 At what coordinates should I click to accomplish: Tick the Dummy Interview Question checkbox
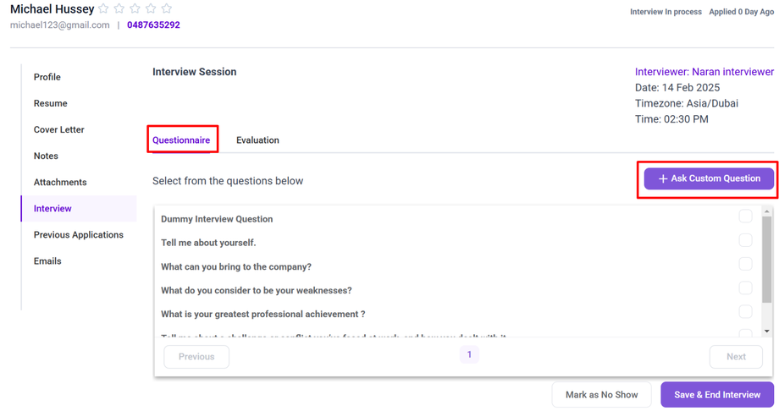click(x=745, y=216)
